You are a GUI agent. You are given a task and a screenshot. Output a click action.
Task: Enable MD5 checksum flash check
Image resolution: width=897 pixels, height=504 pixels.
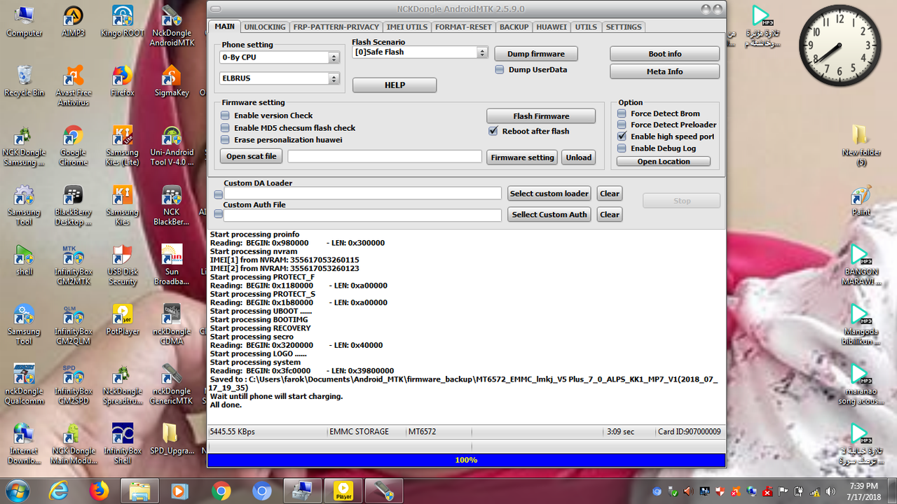click(x=226, y=127)
